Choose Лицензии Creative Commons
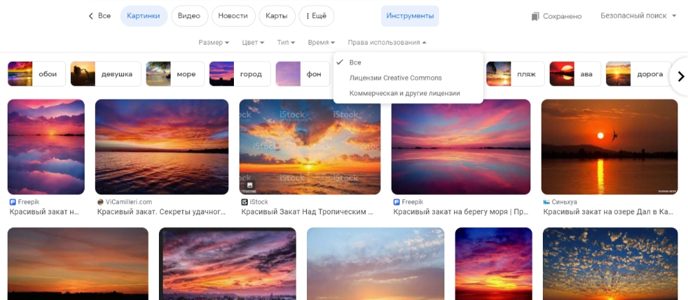 (408, 78)
